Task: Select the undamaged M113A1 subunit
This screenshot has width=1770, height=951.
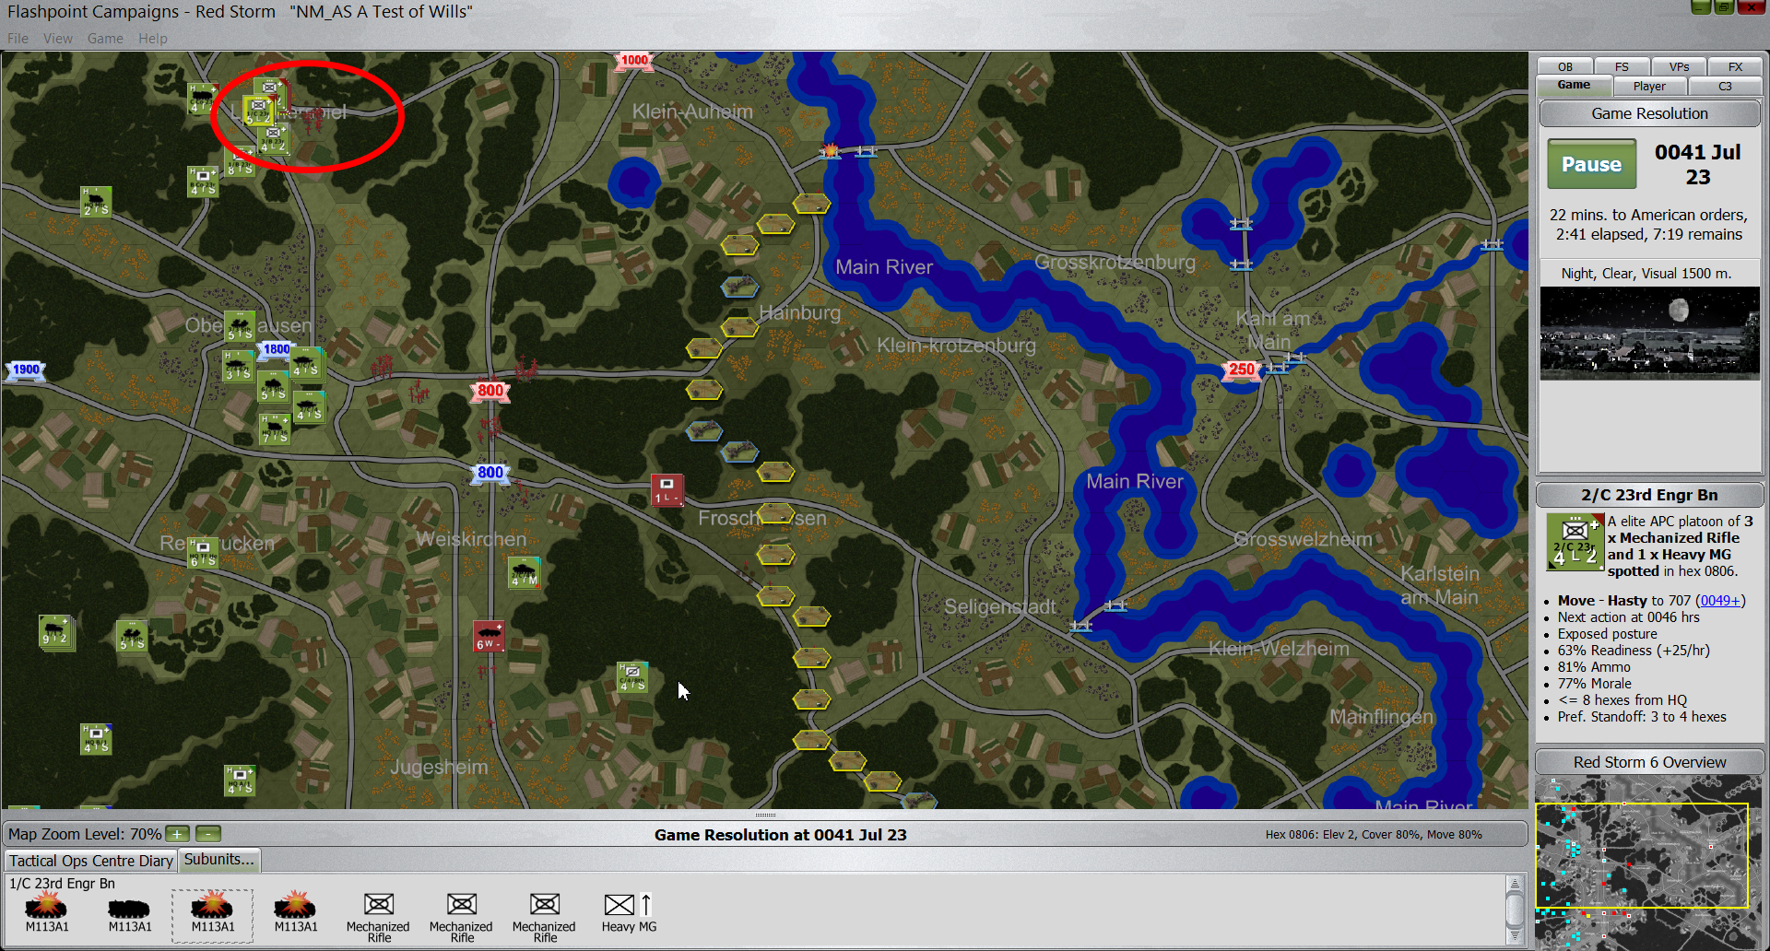Action: tap(130, 912)
